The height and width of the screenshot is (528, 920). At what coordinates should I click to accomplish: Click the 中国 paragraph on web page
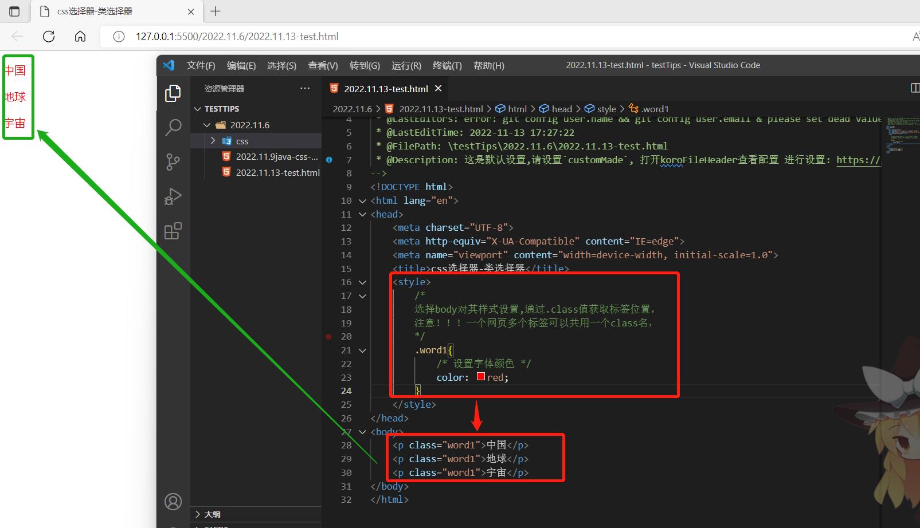tap(15, 70)
